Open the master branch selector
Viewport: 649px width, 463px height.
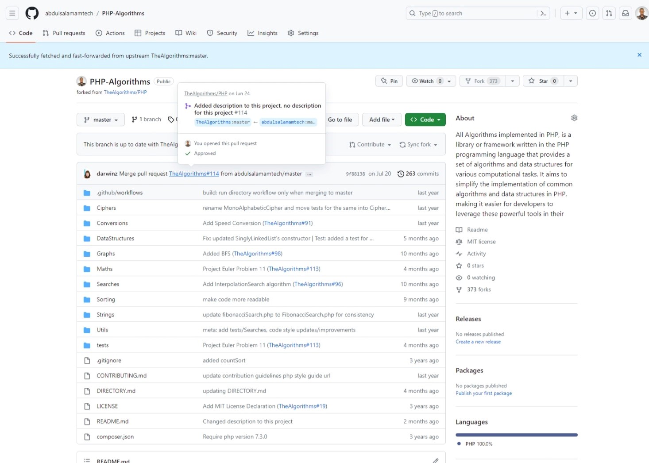pyautogui.click(x=100, y=120)
